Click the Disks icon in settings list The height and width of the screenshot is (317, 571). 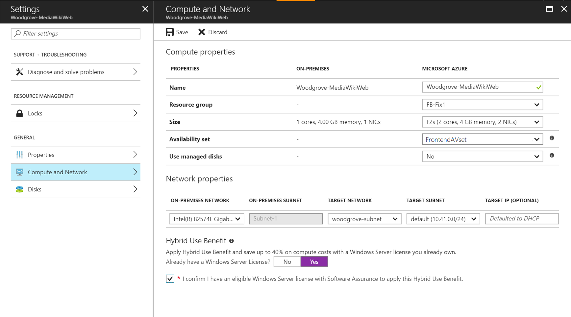[20, 189]
